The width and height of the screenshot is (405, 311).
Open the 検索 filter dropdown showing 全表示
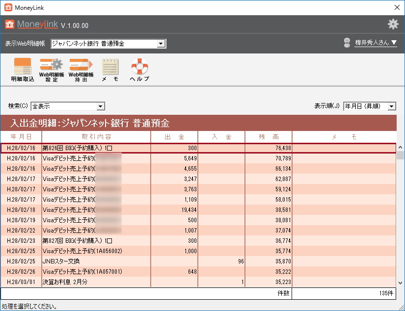[100, 106]
